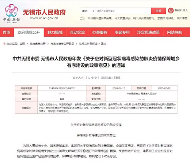Set text size to 大
Viewport: 190px width, 163px height.
click(89, 78)
